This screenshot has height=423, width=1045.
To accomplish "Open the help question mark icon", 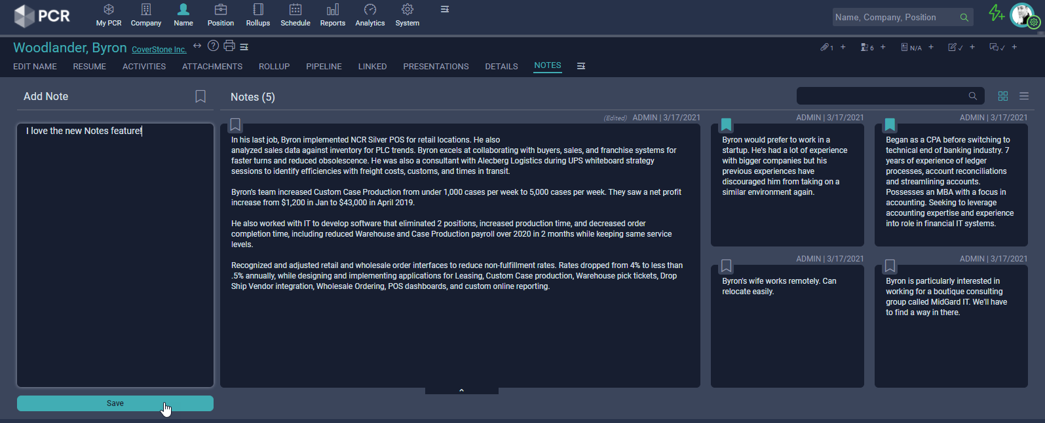I will [x=213, y=46].
